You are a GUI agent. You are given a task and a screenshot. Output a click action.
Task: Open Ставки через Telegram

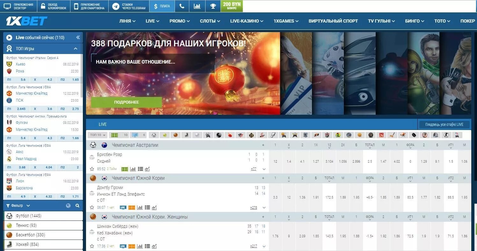pos(129,6)
